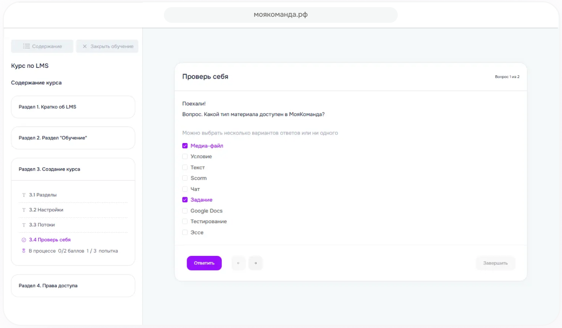Click the X icon beside Закрыть обучение

pyautogui.click(x=84, y=46)
